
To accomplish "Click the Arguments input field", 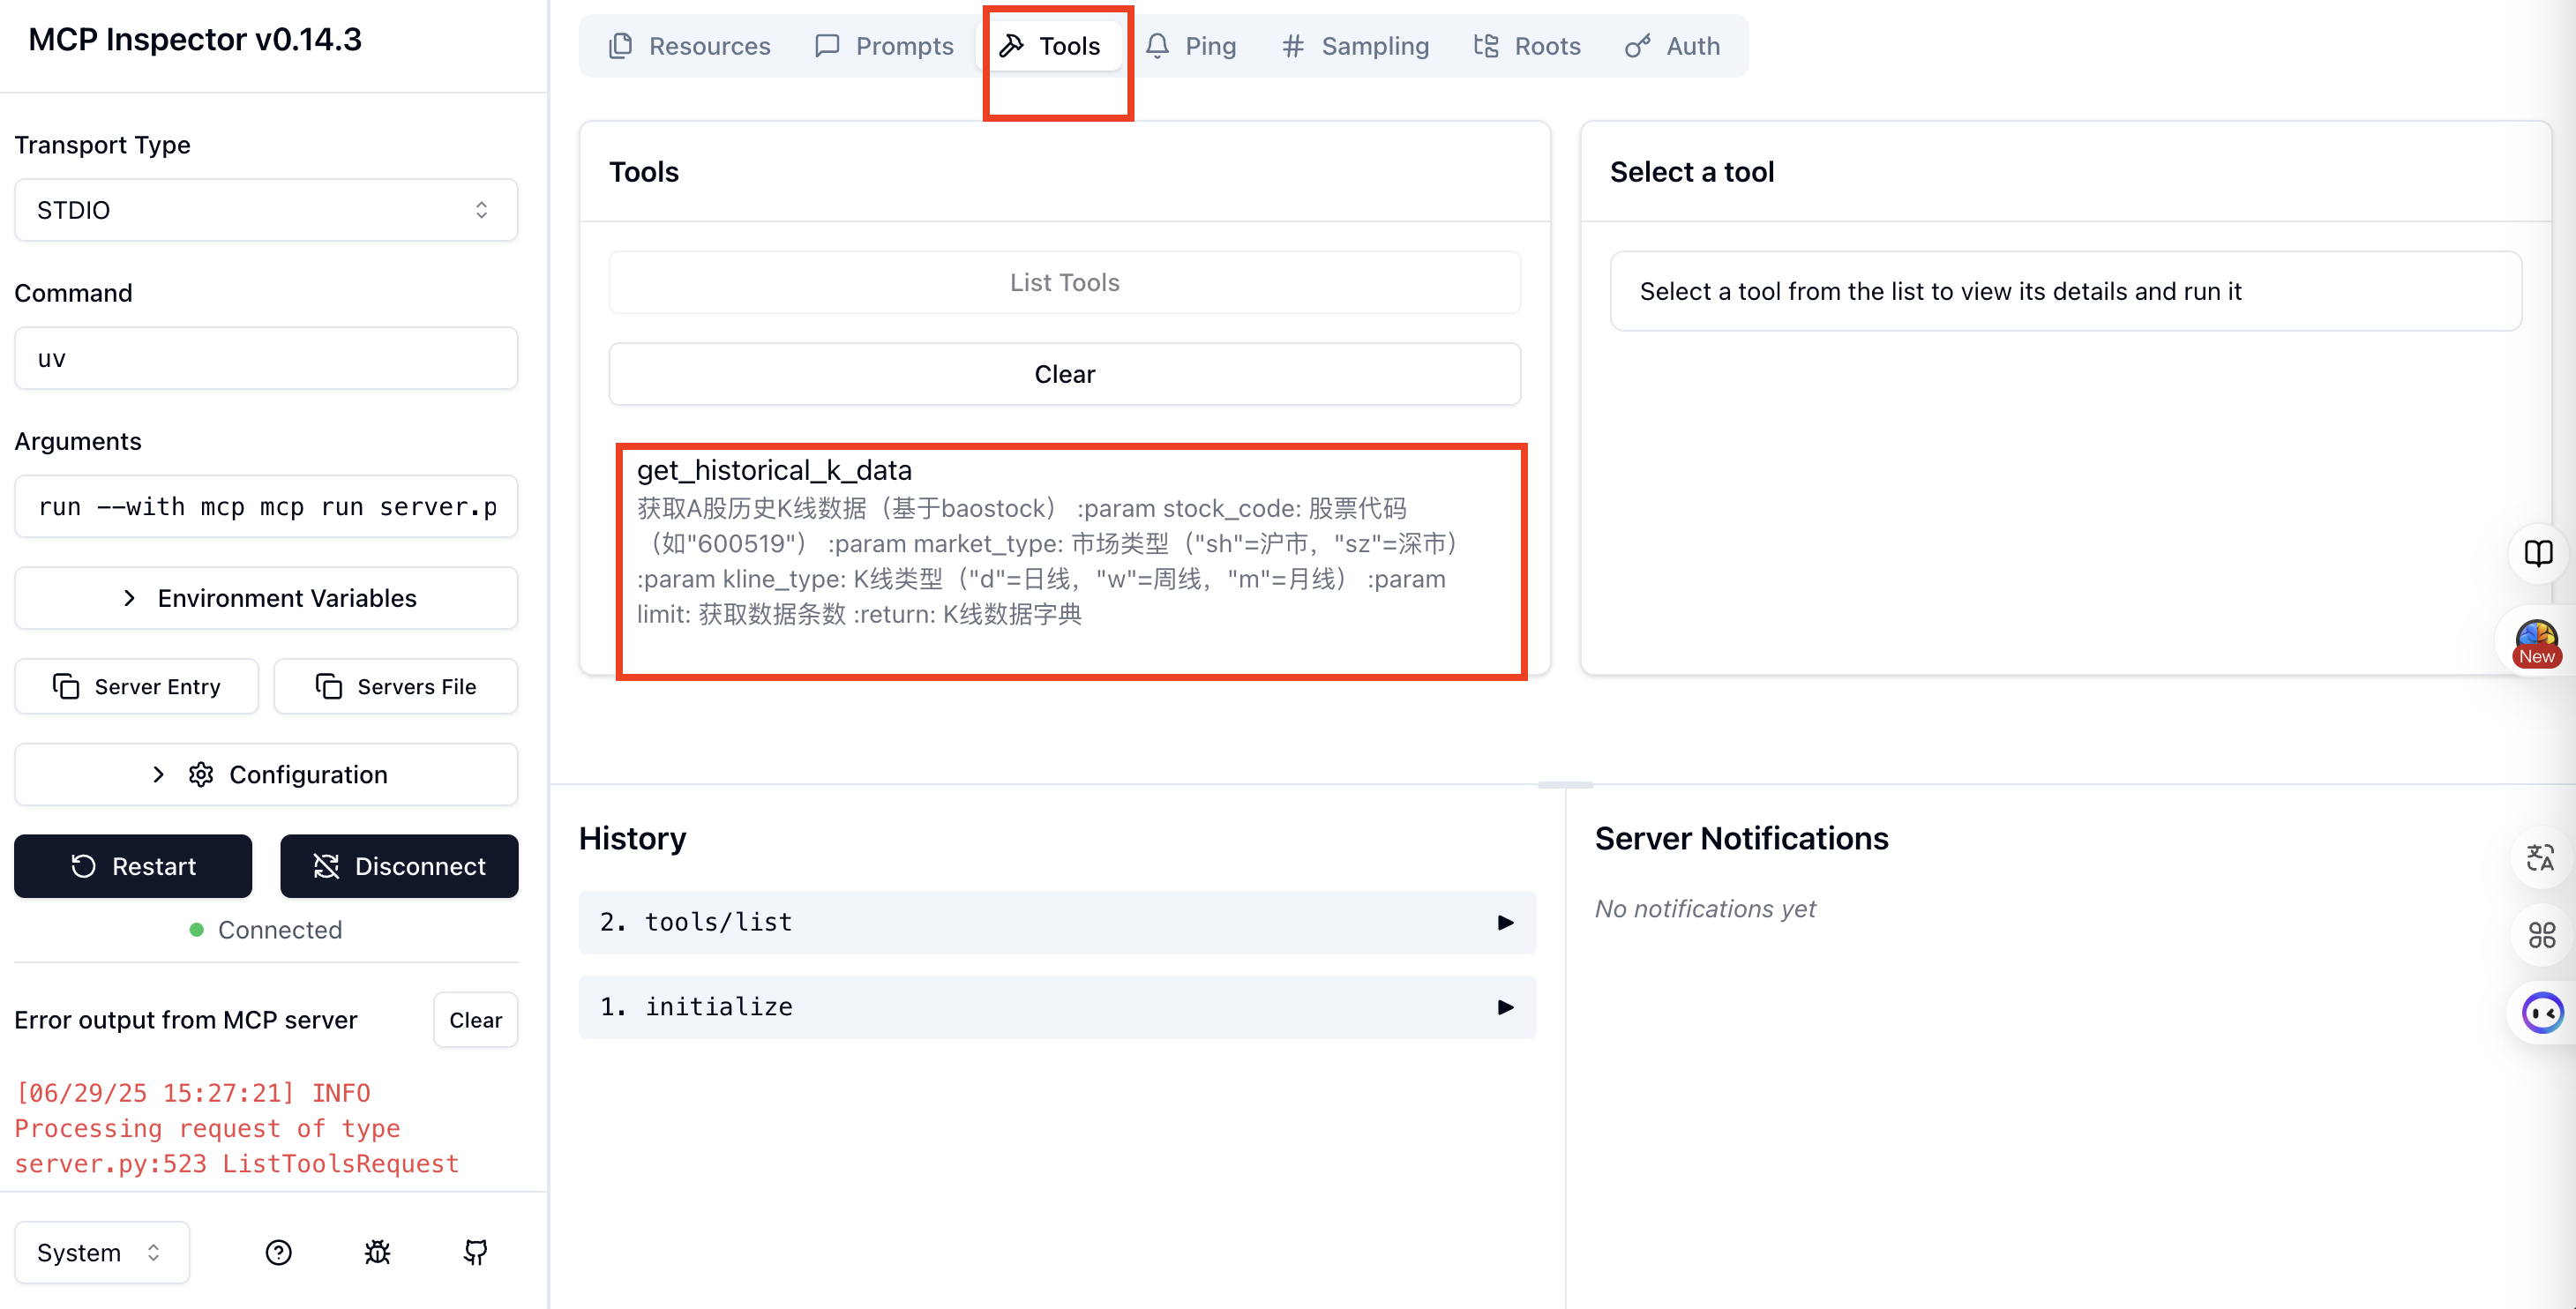I will 266,507.
